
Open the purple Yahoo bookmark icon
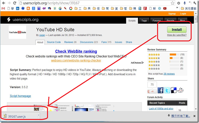coord(44,8)
